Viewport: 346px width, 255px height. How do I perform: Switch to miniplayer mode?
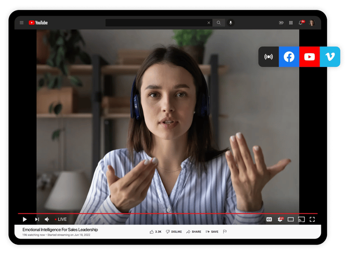tap(291, 220)
